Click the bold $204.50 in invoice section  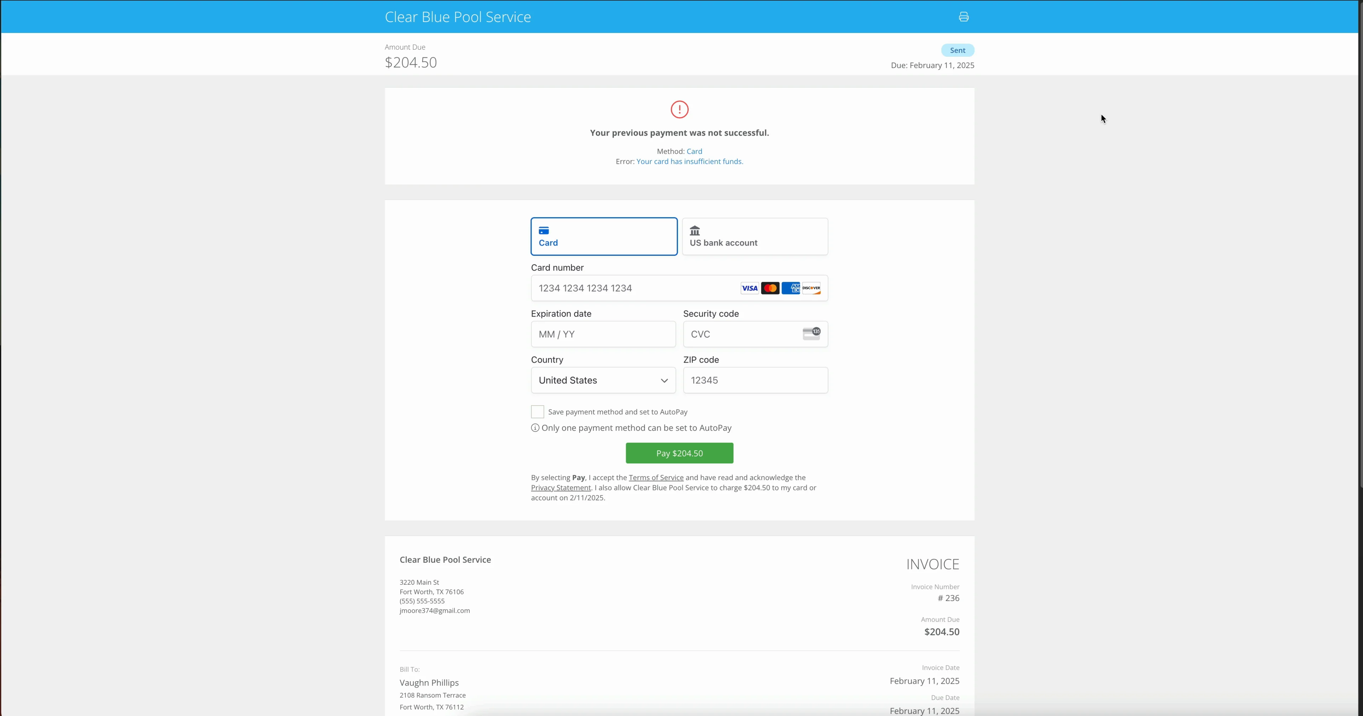coord(942,632)
